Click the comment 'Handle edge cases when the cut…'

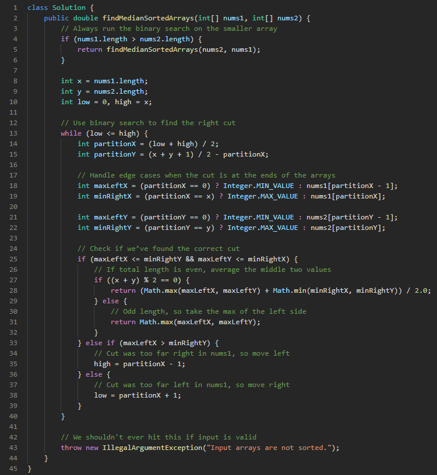point(206,175)
